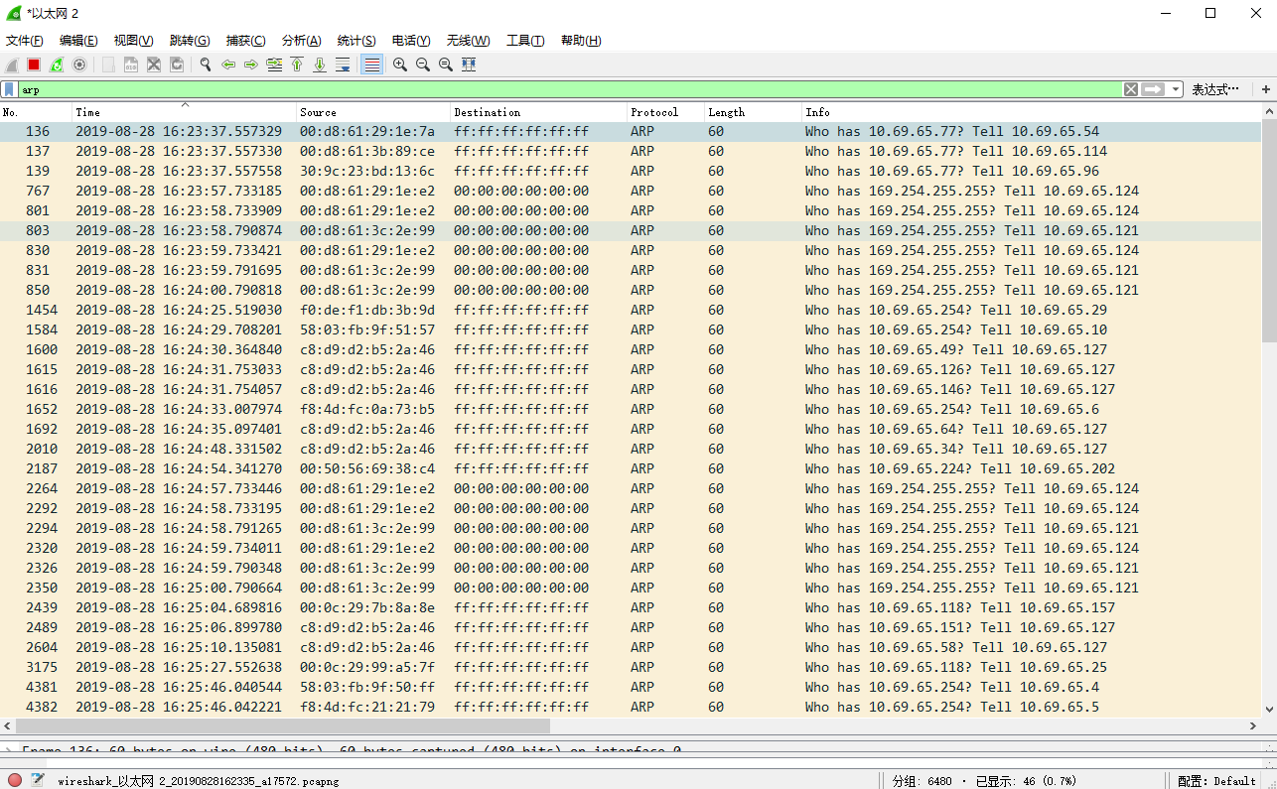Open the 跳转(G) menu
This screenshot has width=1277, height=789.
pos(190,41)
